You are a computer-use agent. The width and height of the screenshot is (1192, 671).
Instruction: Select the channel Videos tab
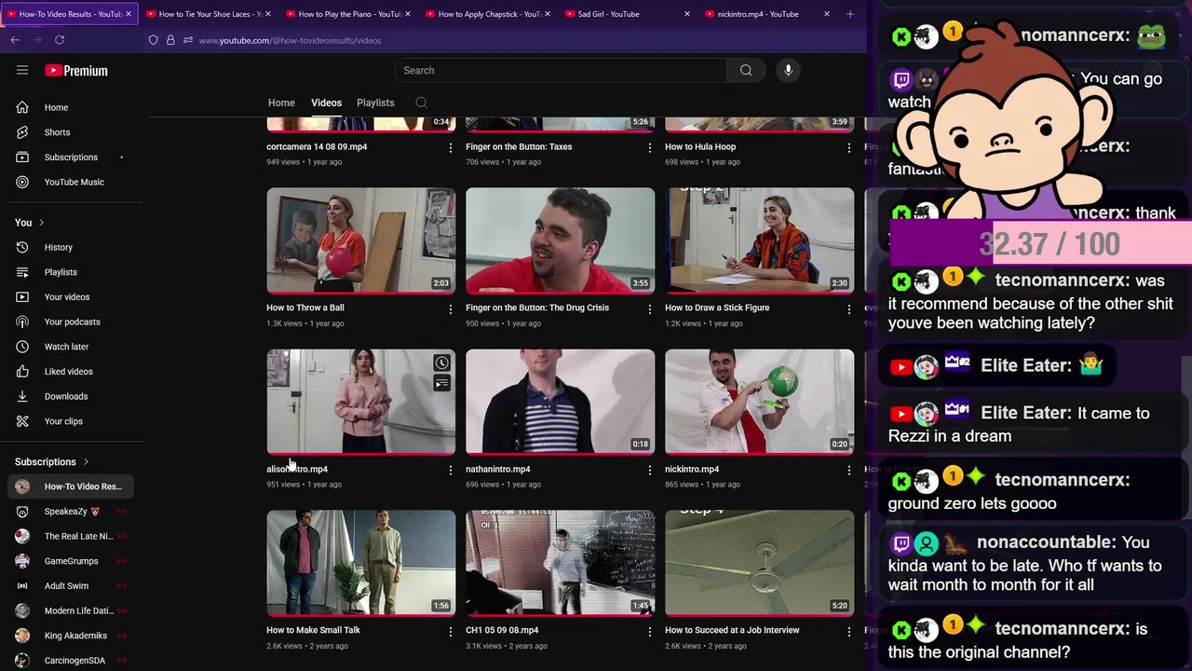(x=326, y=103)
